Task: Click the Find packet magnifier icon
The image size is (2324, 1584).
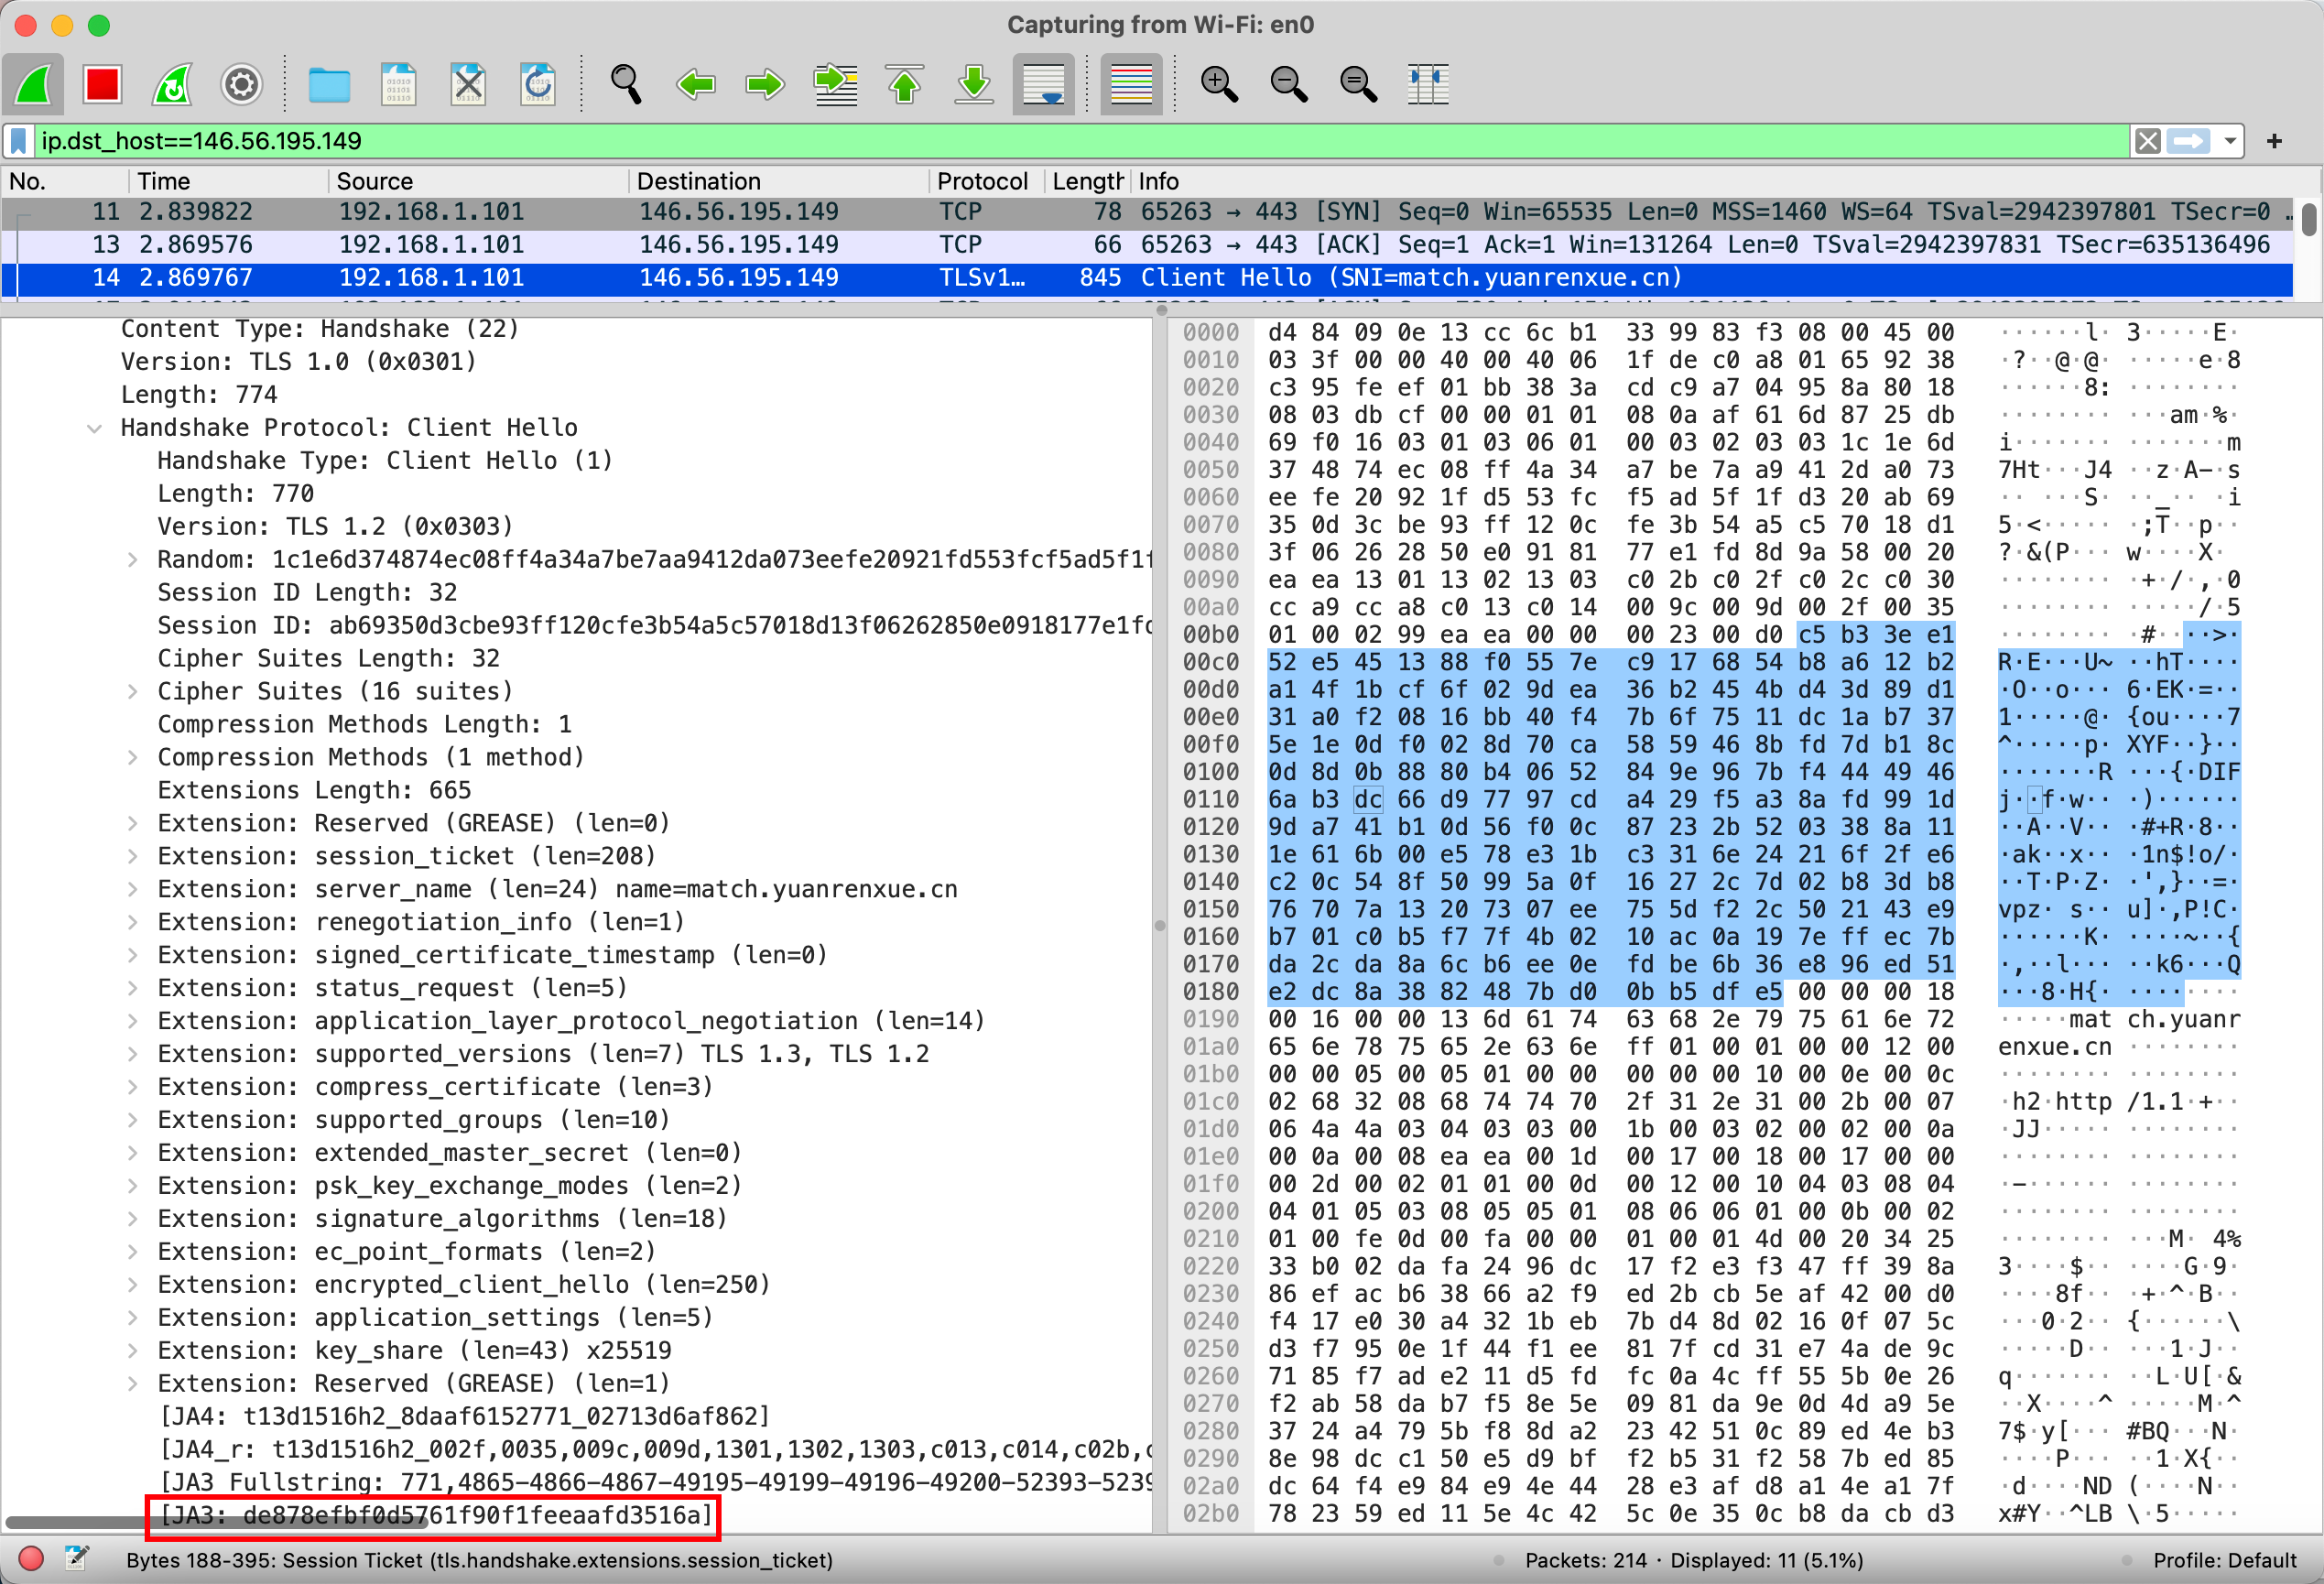Action: (x=626, y=85)
